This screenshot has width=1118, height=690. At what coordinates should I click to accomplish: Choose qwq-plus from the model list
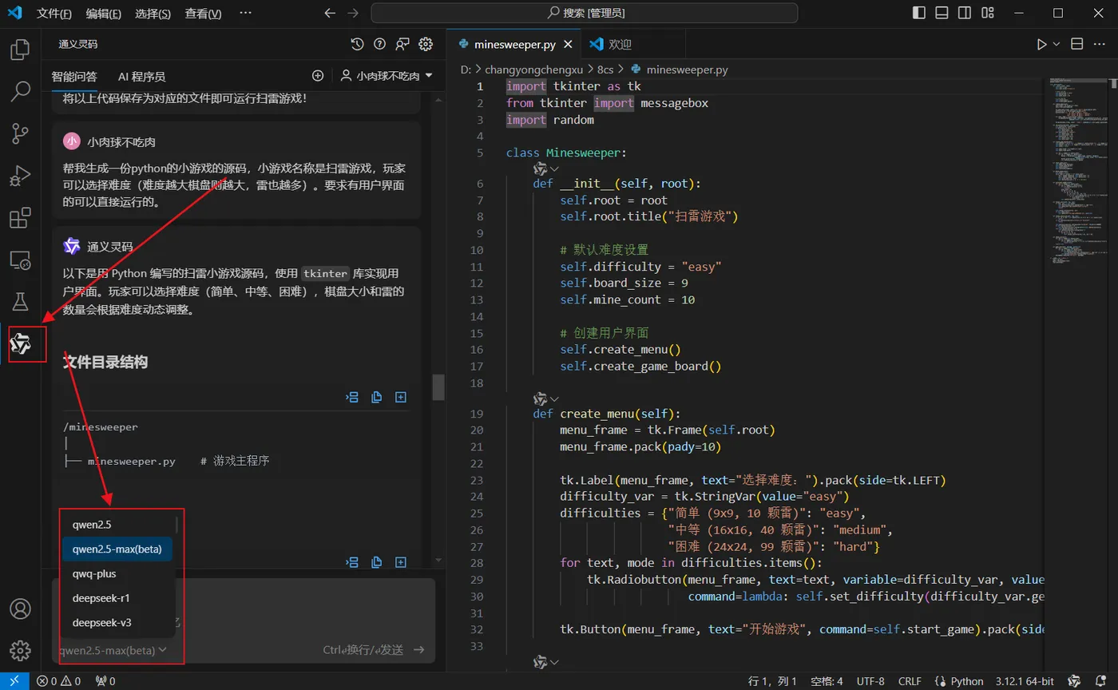(x=117, y=573)
